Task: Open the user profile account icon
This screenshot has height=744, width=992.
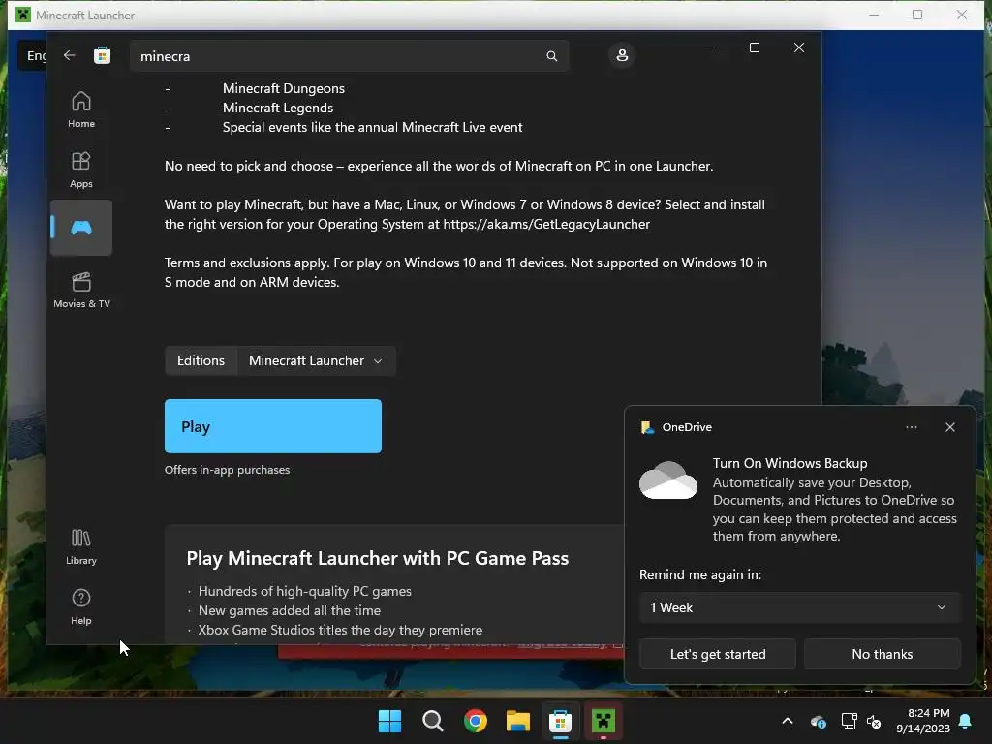Action: tap(622, 55)
